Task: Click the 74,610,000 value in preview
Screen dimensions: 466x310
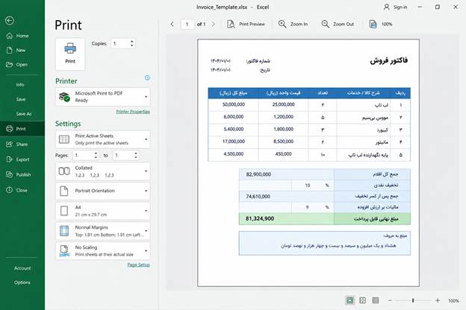Action: [x=258, y=197]
